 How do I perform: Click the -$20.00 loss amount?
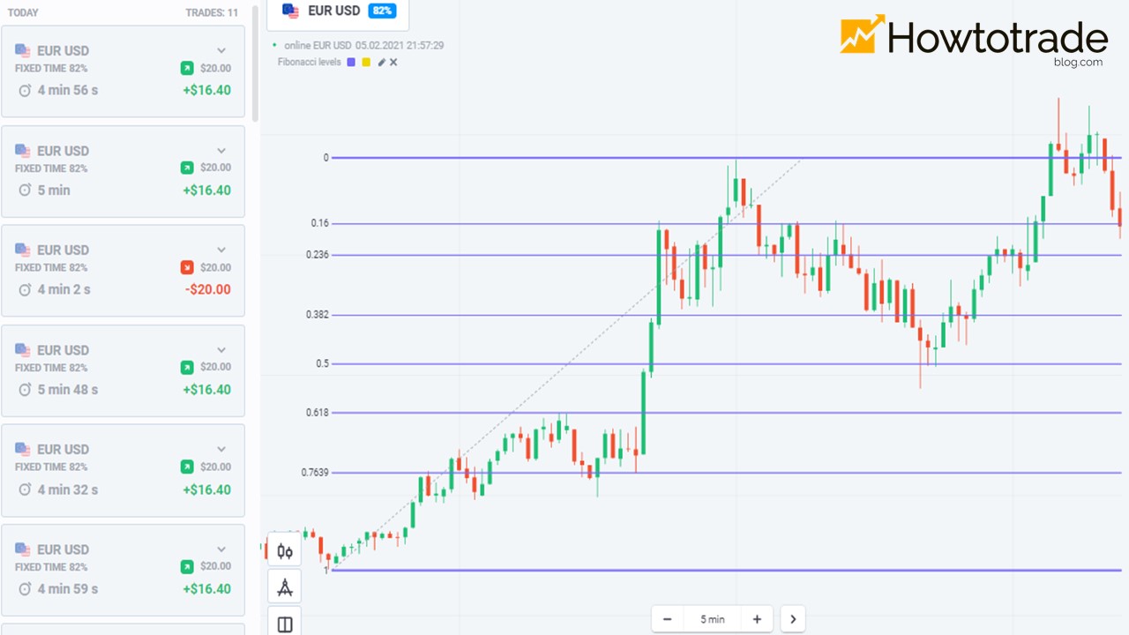(208, 289)
